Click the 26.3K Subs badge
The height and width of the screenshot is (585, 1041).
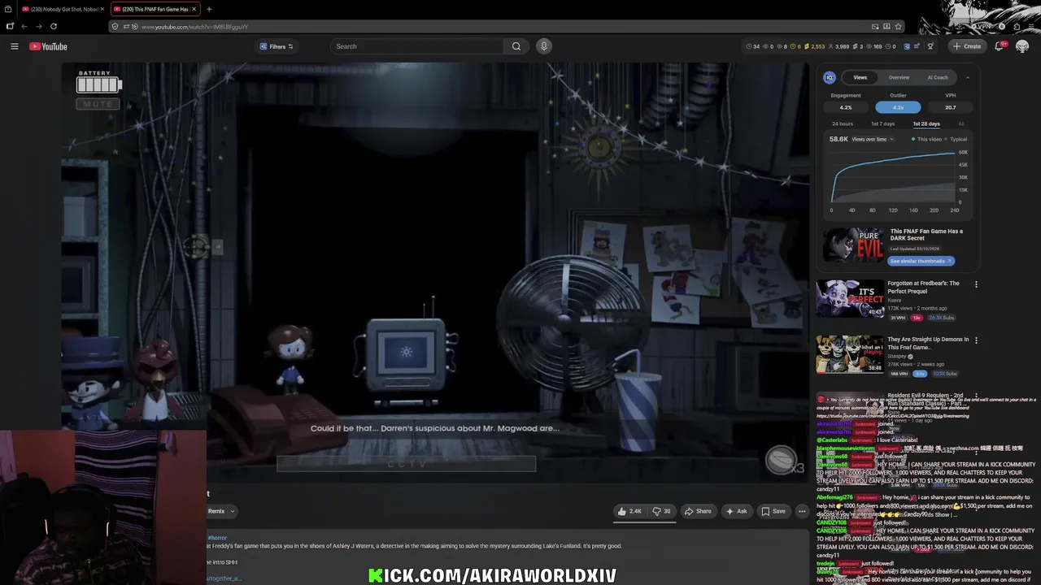[x=942, y=318]
